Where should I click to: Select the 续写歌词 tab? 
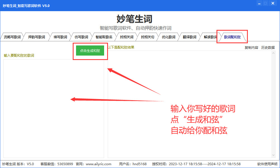60,37
